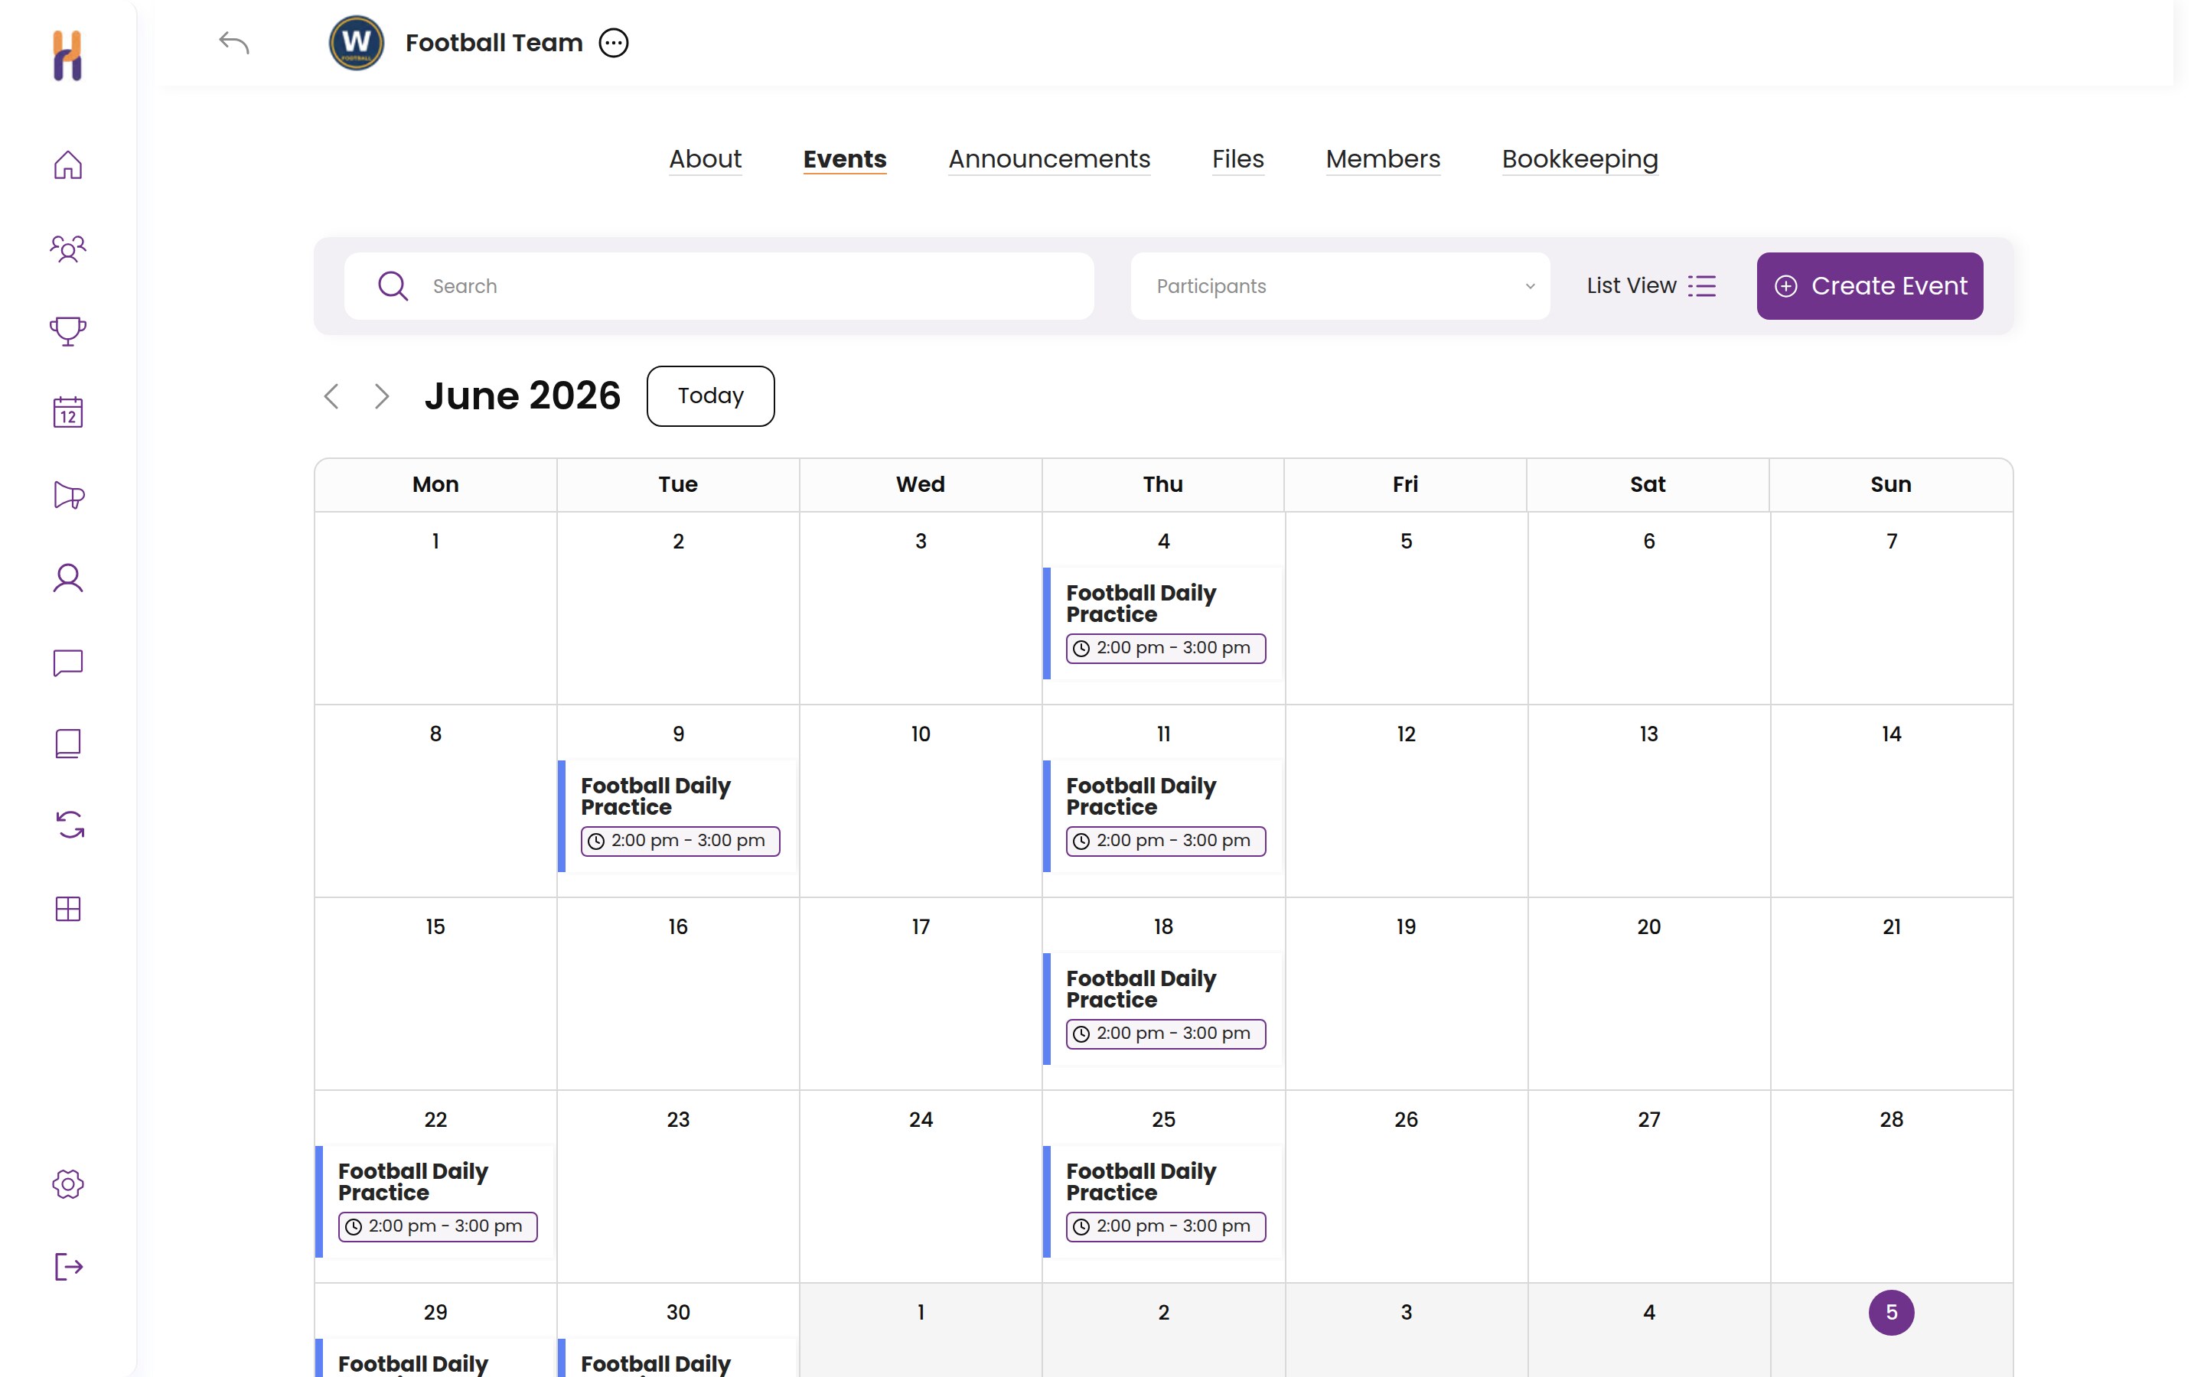Open Football Daily Practice on June 22
Image resolution: width=2204 pixels, height=1377 pixels.
point(435,1202)
